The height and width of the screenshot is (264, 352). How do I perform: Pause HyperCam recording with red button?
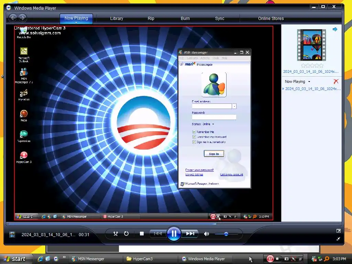pos(270,259)
